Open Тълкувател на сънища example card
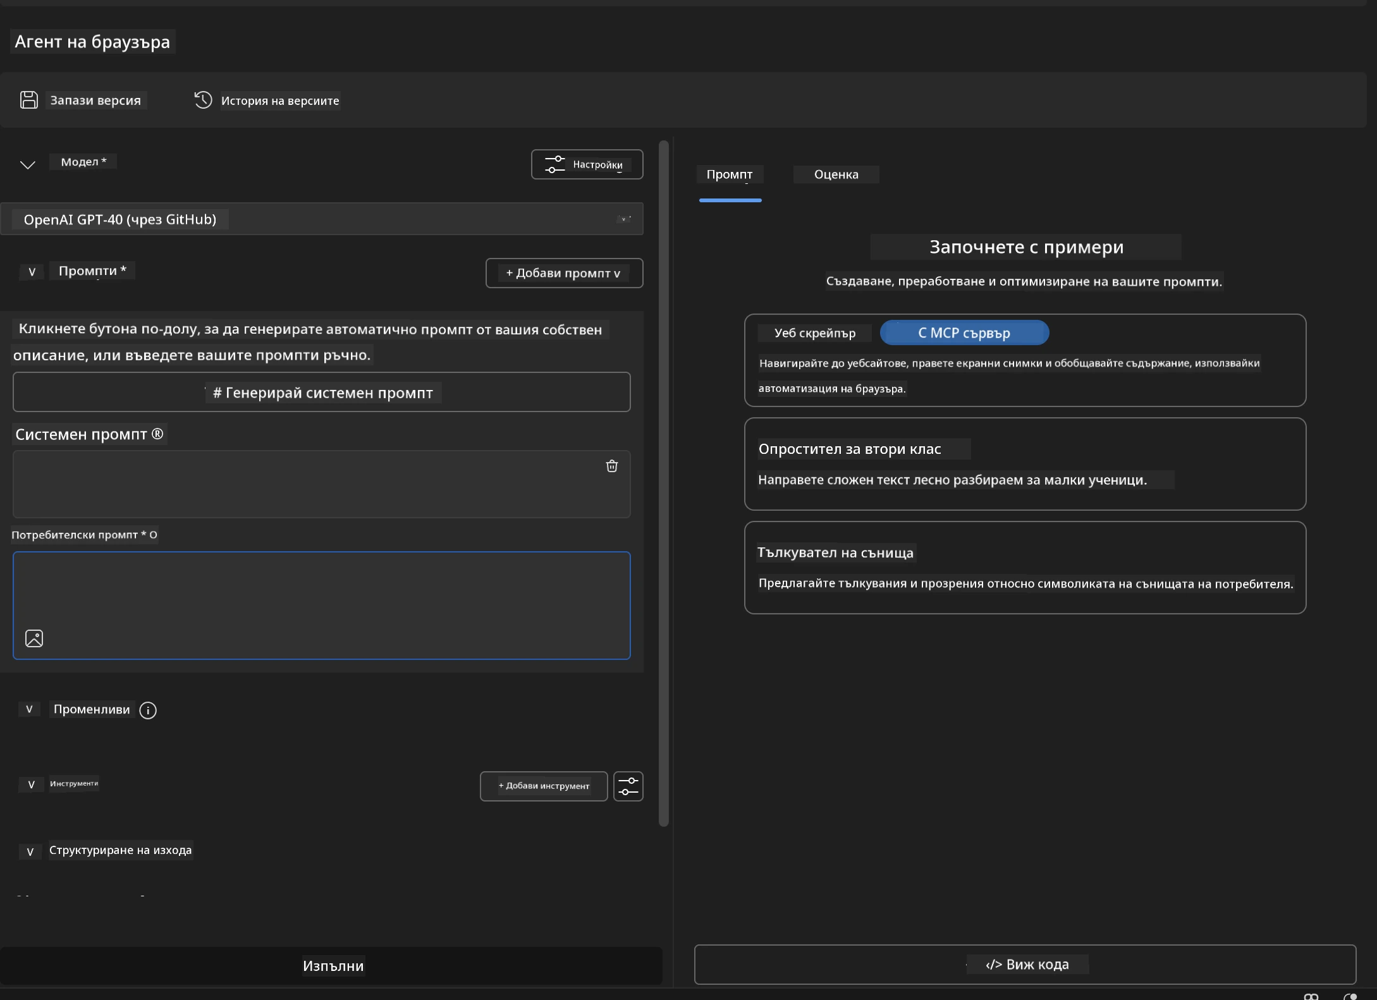 [1025, 568]
